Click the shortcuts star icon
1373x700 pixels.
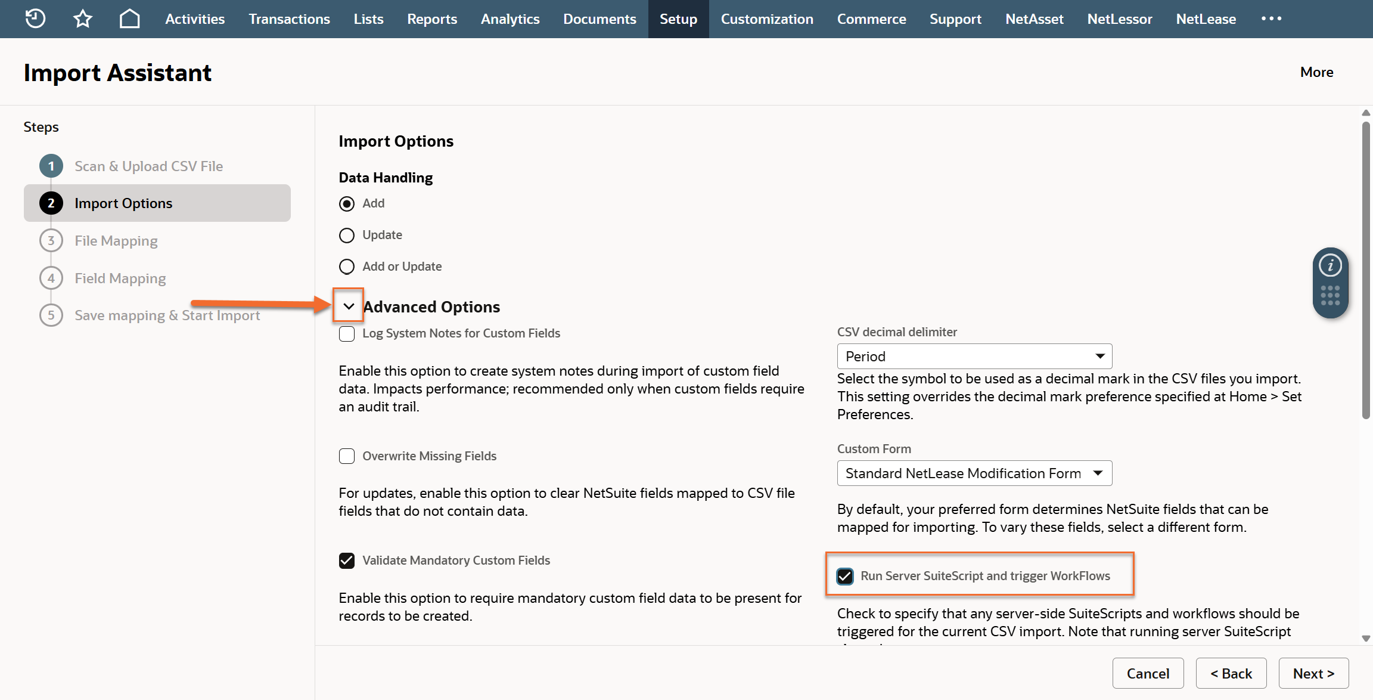point(83,18)
